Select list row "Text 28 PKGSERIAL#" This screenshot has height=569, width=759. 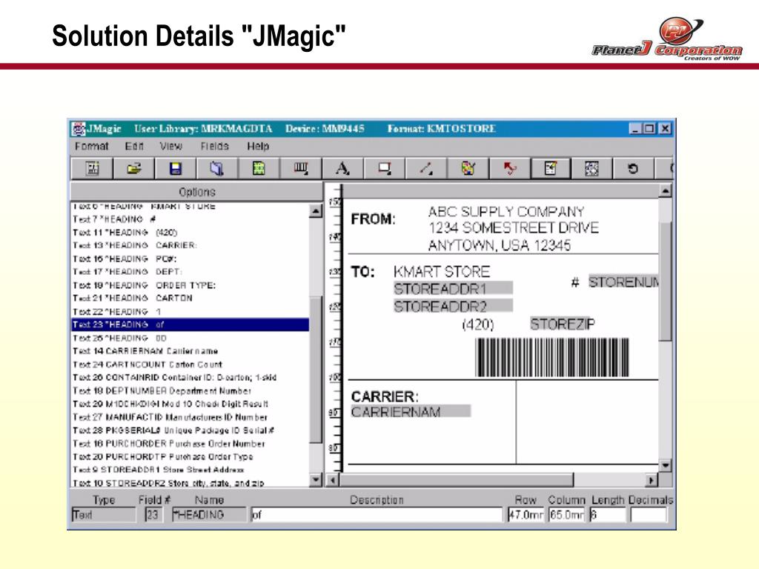[190, 430]
